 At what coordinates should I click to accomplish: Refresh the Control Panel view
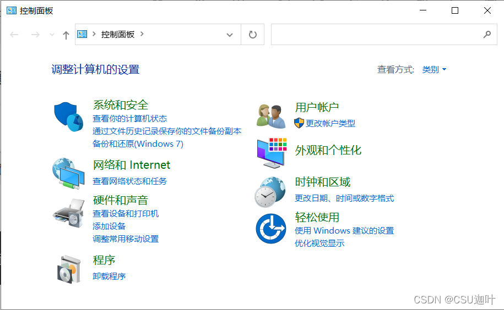[253, 34]
